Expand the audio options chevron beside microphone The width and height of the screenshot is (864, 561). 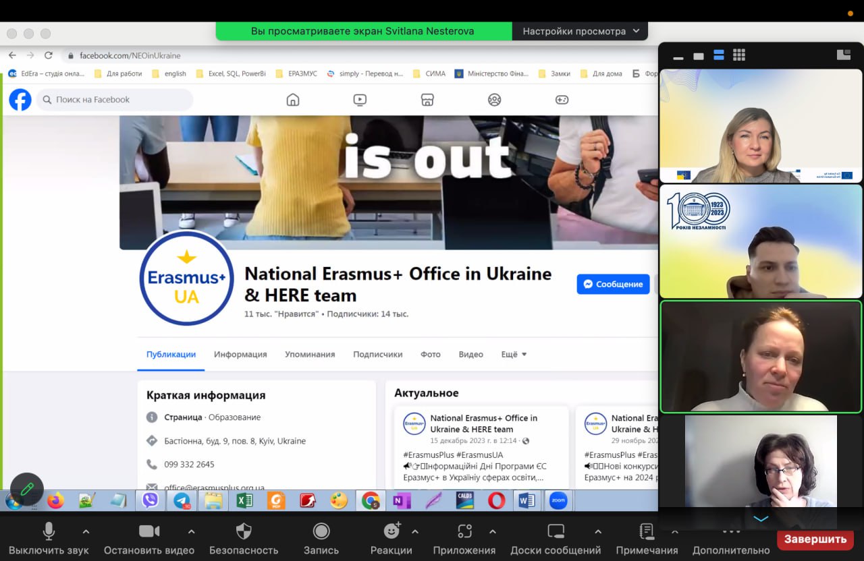coord(86,531)
